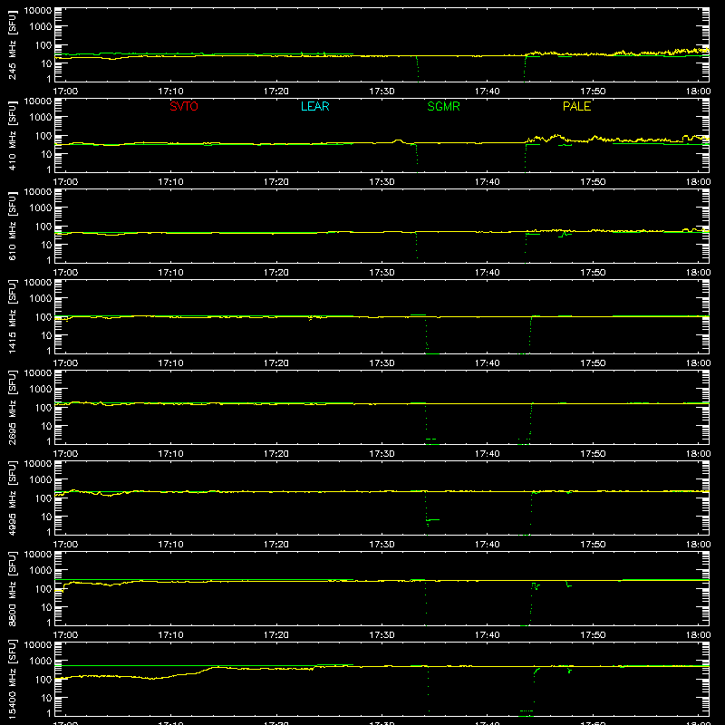The width and height of the screenshot is (725, 725).
Task: Click the 17:50 time label of the 4995 MHz panel
Action: click(593, 545)
